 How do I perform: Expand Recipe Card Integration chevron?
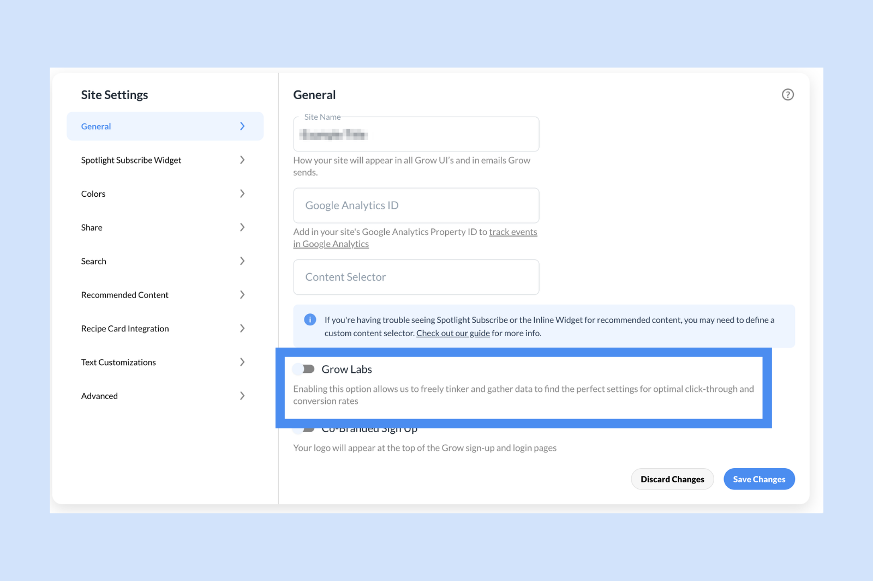click(242, 328)
